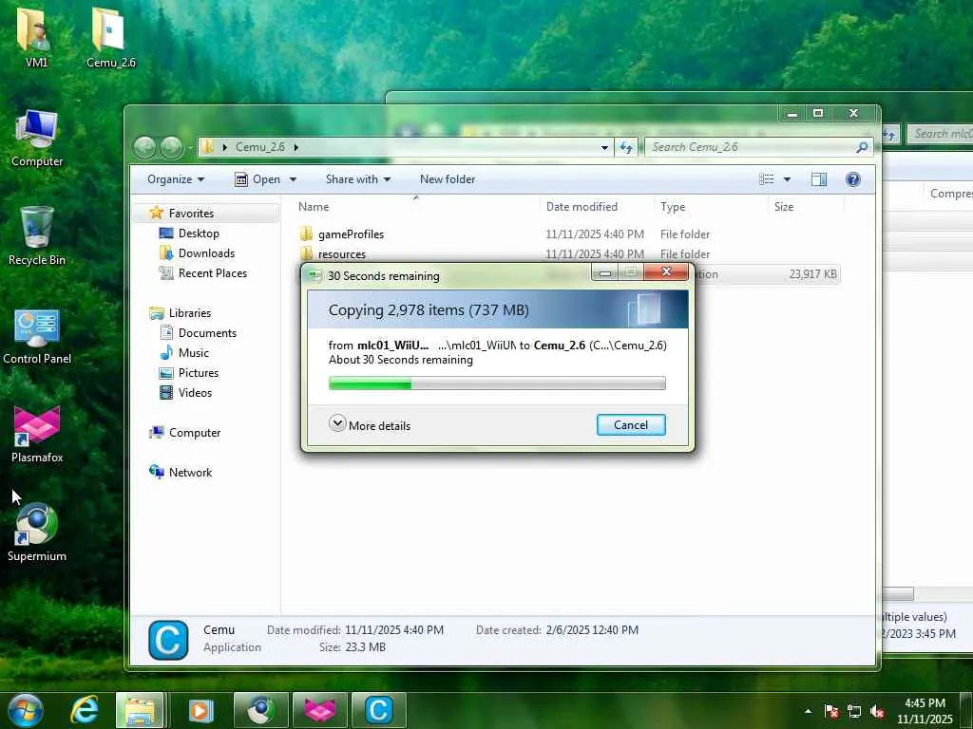Expand More details in copy dialog

pos(370,425)
